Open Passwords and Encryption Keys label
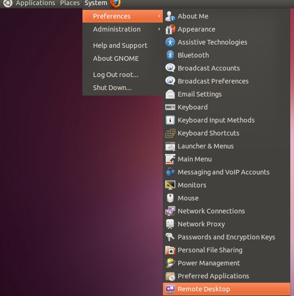 pos(226,237)
